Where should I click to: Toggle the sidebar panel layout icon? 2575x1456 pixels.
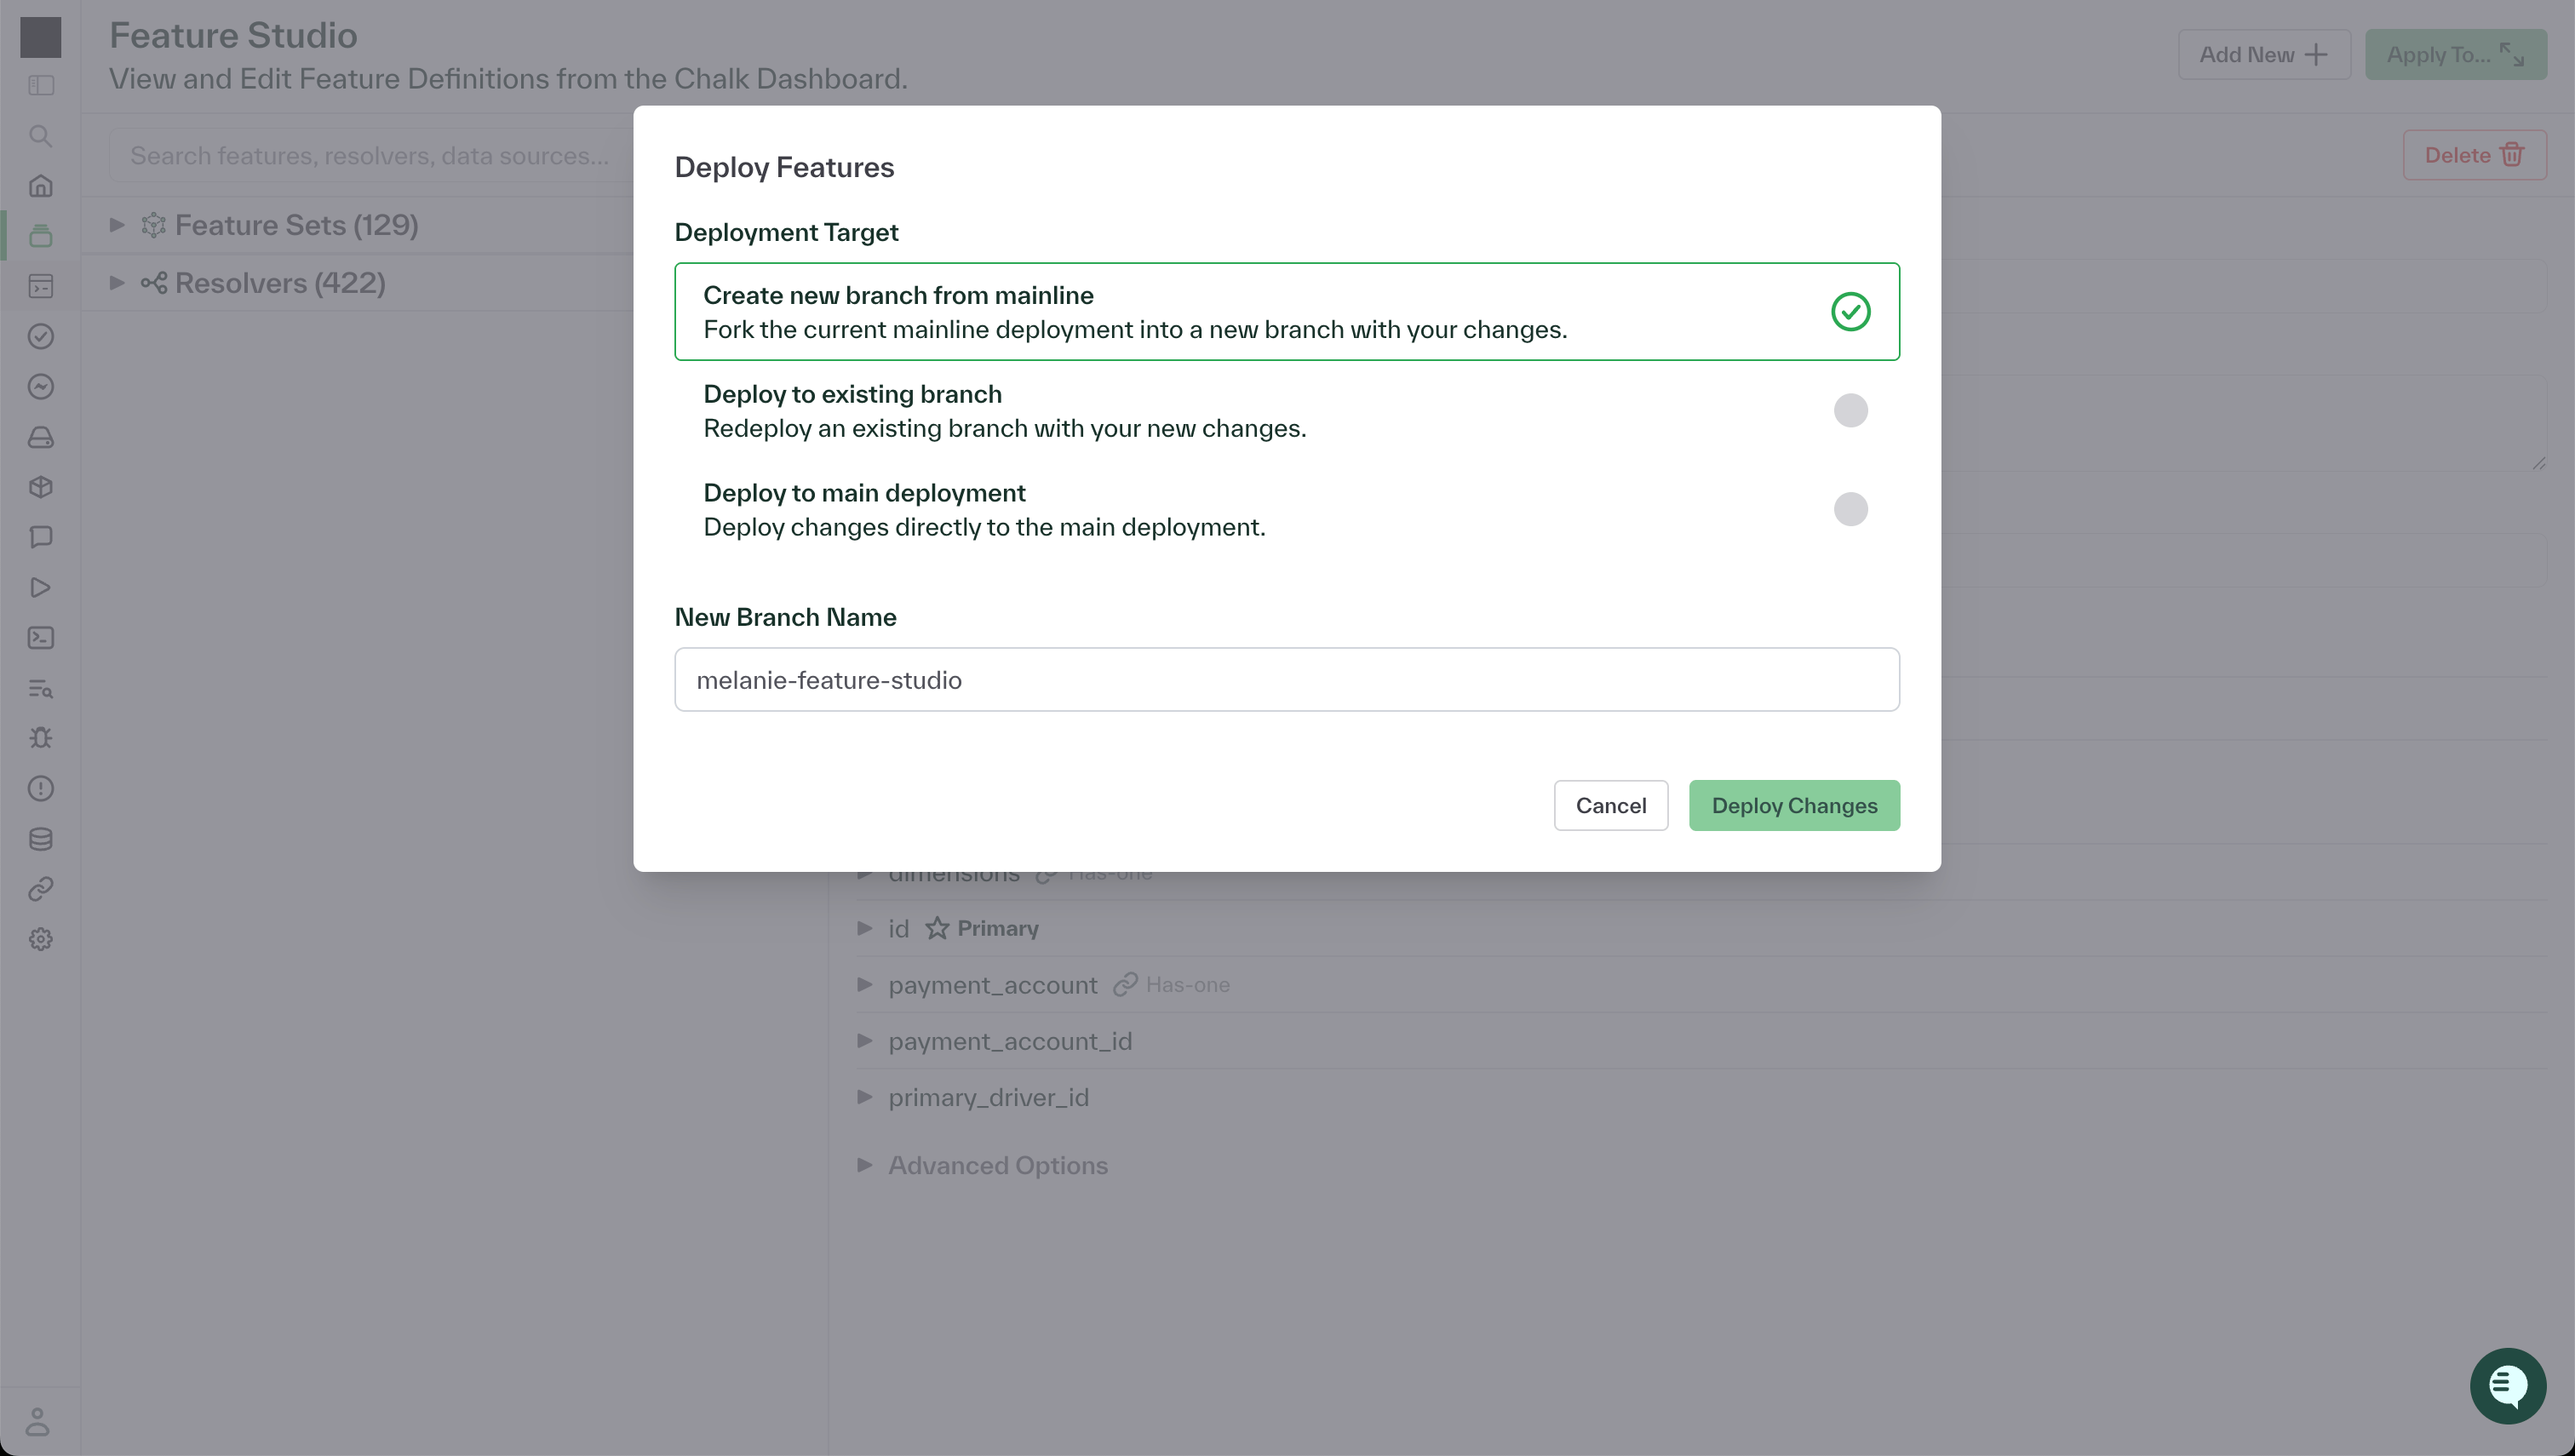(x=41, y=86)
